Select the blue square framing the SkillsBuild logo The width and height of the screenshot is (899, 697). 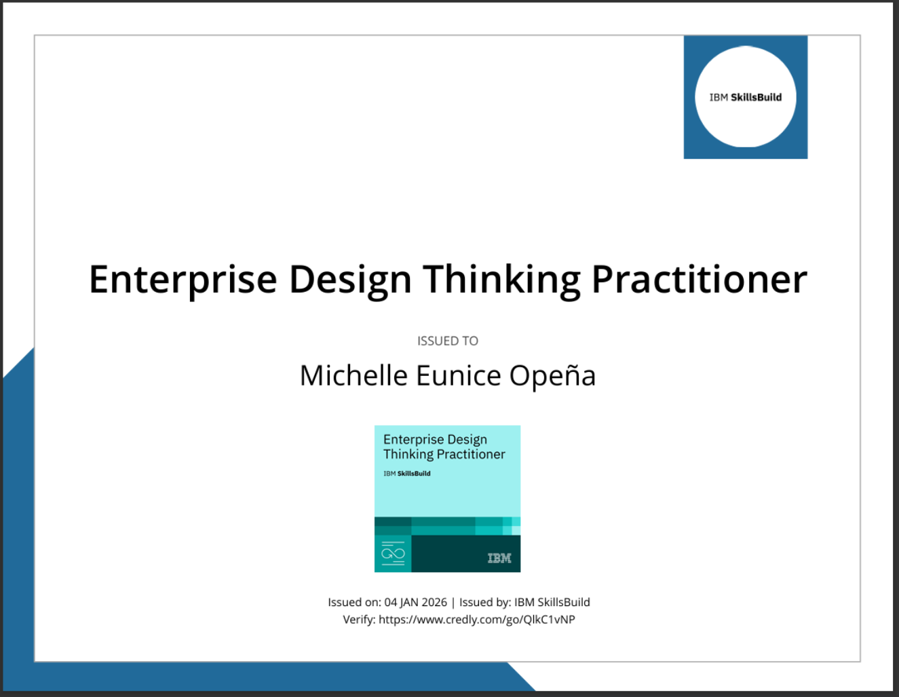pyautogui.click(x=745, y=97)
